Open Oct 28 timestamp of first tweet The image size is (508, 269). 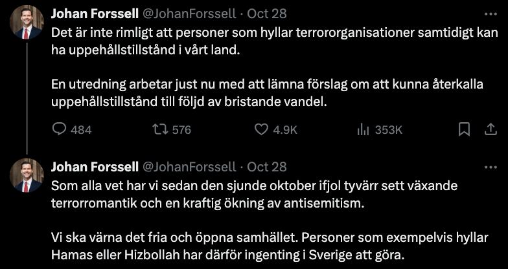coord(267,13)
